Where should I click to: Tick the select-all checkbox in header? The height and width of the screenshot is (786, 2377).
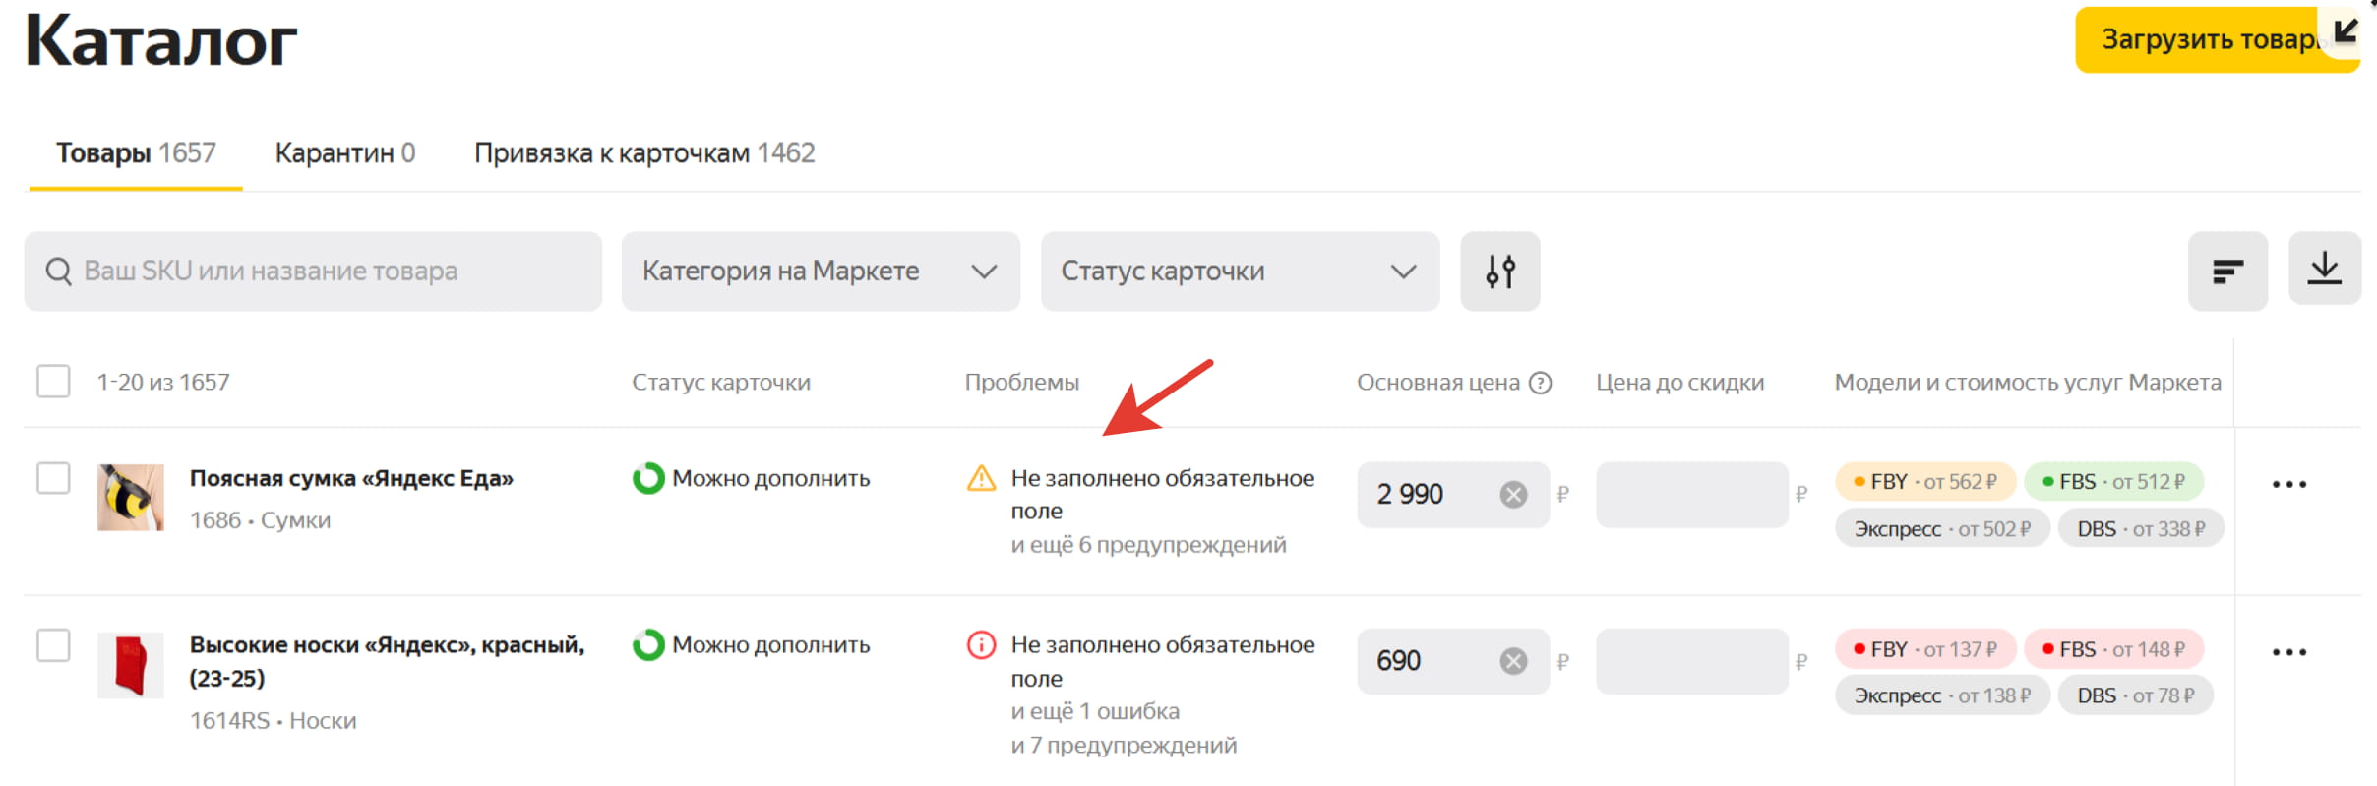tap(53, 382)
